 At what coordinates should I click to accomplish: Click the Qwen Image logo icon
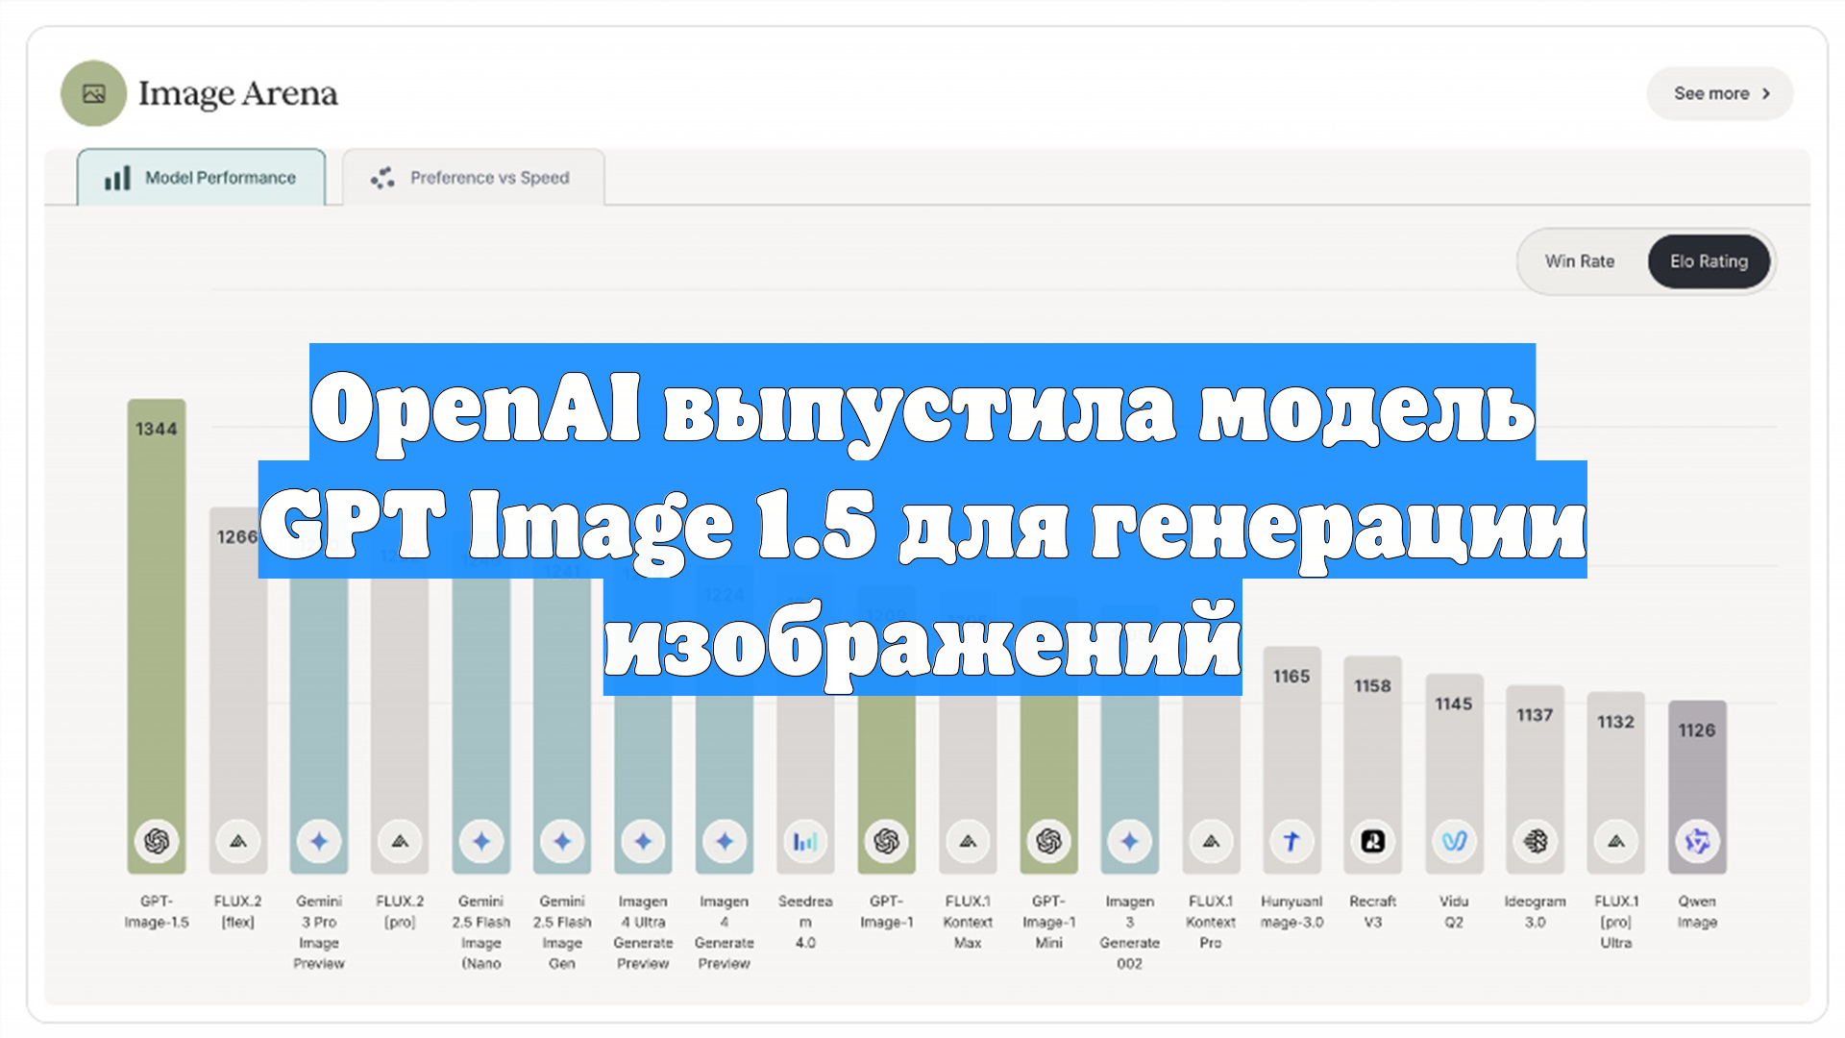click(x=1697, y=841)
